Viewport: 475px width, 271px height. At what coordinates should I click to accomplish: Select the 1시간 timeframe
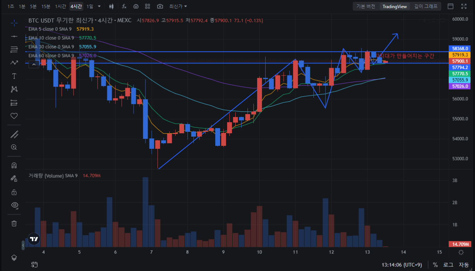click(x=60, y=6)
